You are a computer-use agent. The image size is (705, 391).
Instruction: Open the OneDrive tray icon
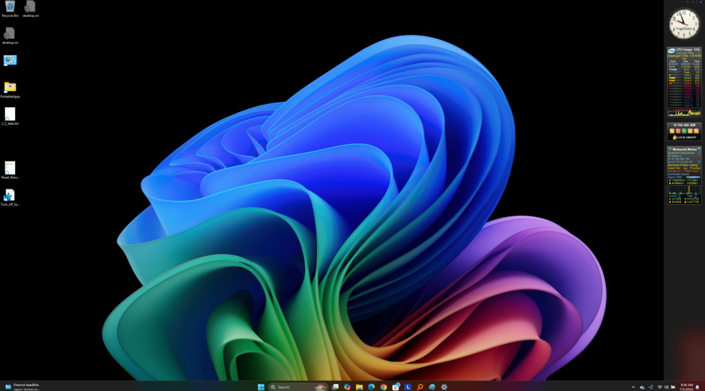(642, 387)
